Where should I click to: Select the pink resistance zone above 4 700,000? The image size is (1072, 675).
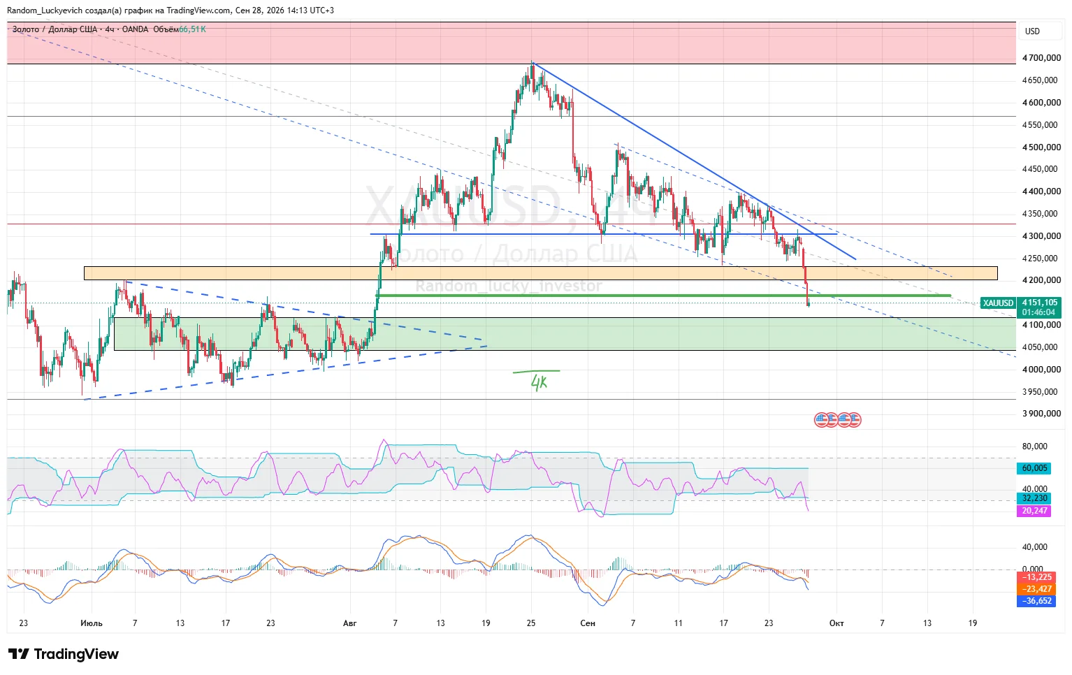coord(512,43)
